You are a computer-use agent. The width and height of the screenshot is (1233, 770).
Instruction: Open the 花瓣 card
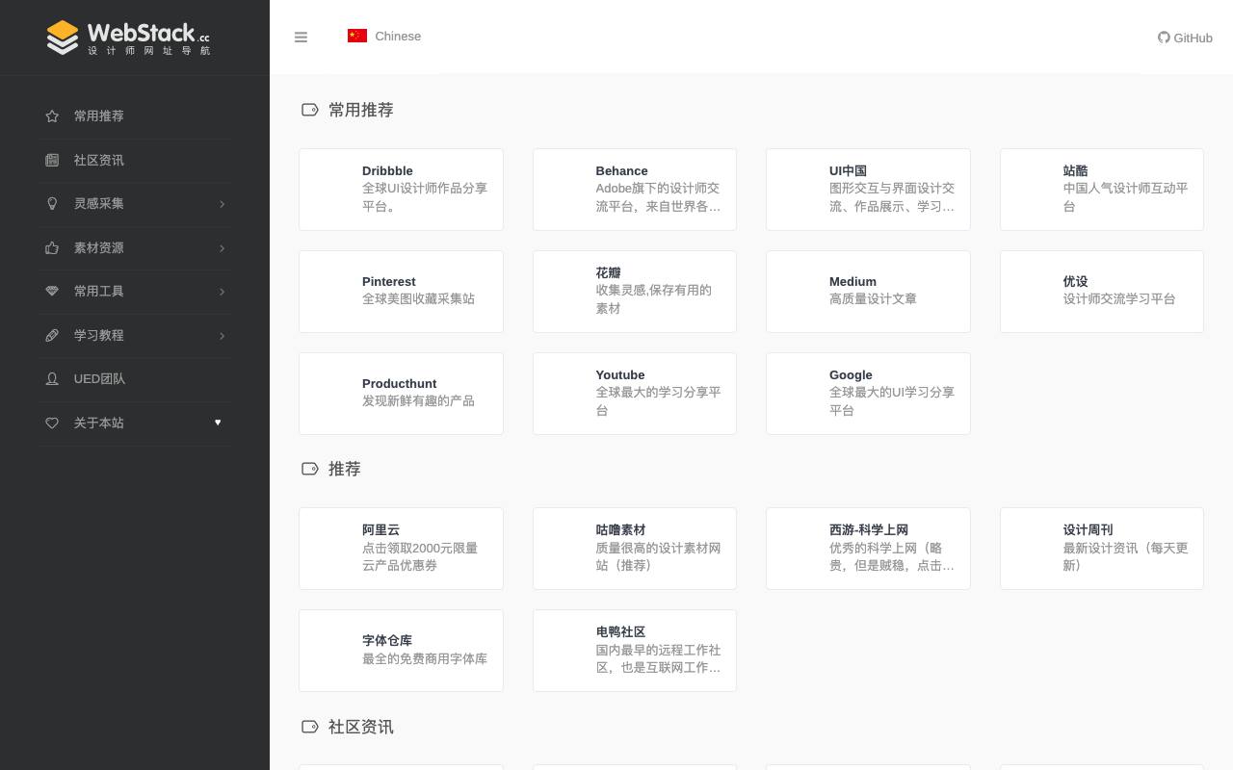pyautogui.click(x=635, y=292)
